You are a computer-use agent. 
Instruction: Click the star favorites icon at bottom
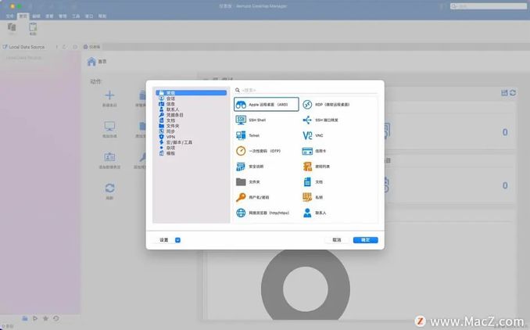click(x=45, y=318)
